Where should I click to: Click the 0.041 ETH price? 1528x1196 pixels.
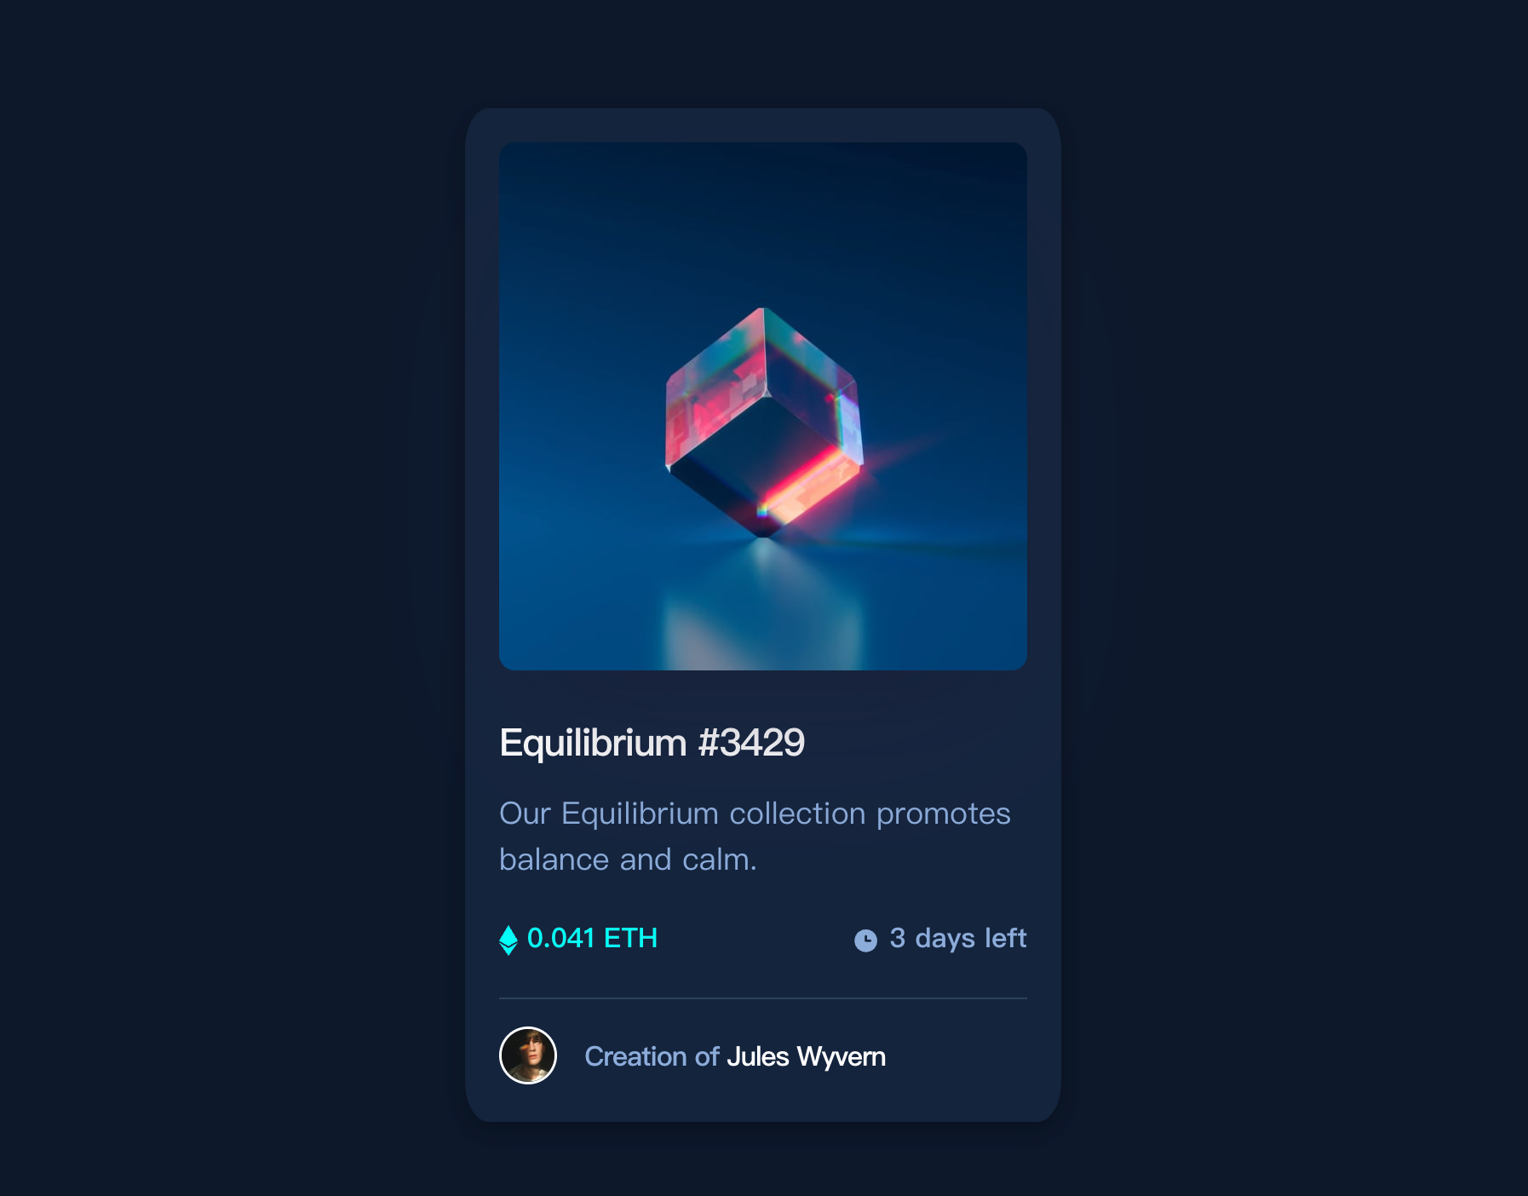pos(592,938)
